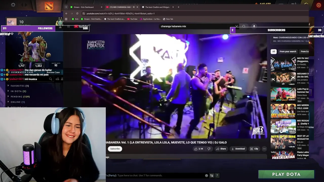Click the YouTube search magnifier button
Screen dimensions: 324x182
click(244, 26)
